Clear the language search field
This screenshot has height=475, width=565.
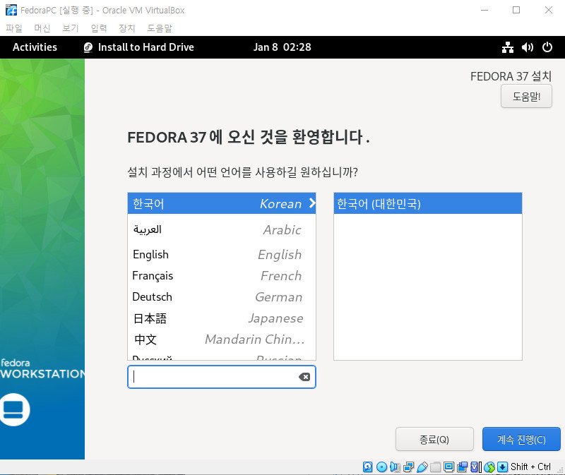(304, 377)
